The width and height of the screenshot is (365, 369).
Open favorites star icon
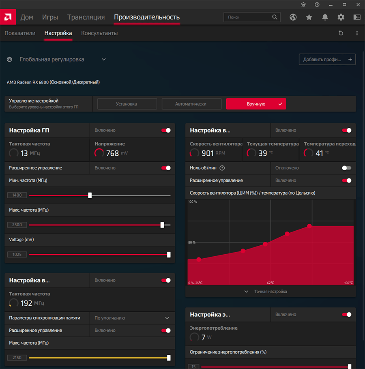[x=309, y=17]
